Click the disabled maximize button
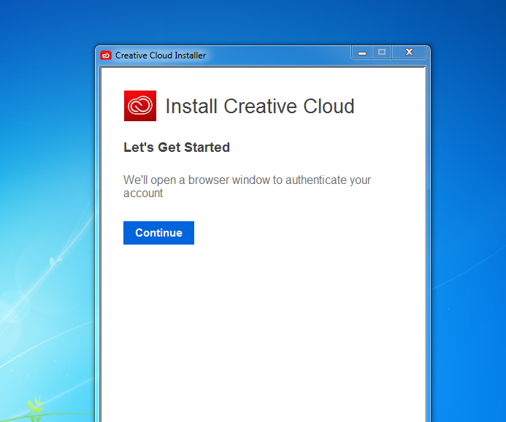This screenshot has width=506, height=422. (382, 53)
